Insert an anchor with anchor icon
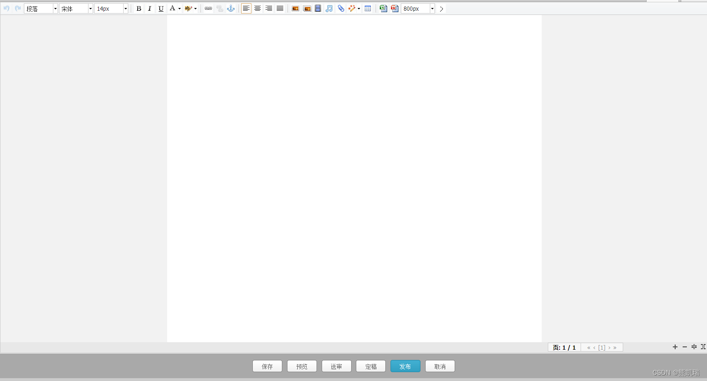This screenshot has height=381, width=707. [x=231, y=8]
